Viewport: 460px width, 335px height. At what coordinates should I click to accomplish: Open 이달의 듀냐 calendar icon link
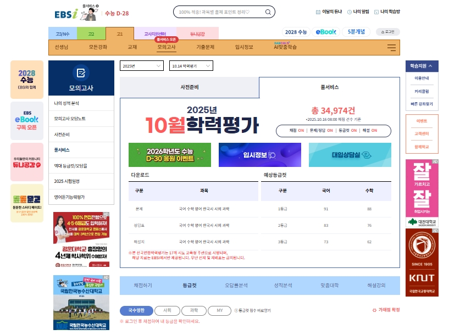point(329,12)
